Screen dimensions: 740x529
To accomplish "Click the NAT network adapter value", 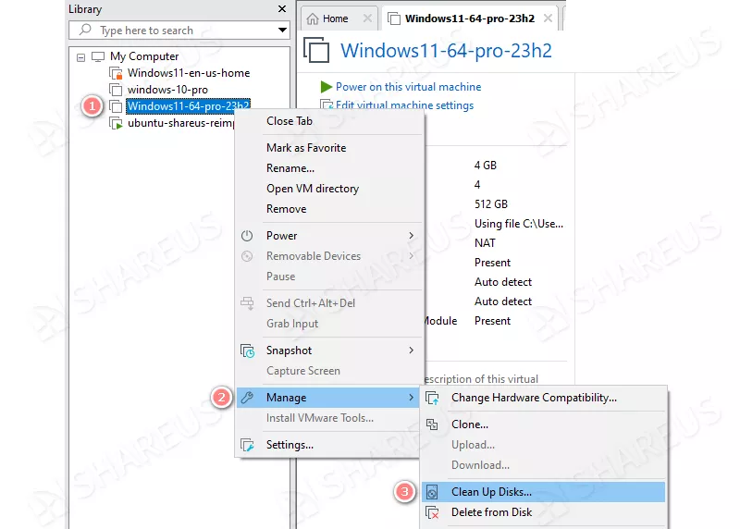I will tap(485, 243).
